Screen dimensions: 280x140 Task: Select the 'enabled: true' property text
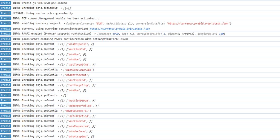point(108,34)
